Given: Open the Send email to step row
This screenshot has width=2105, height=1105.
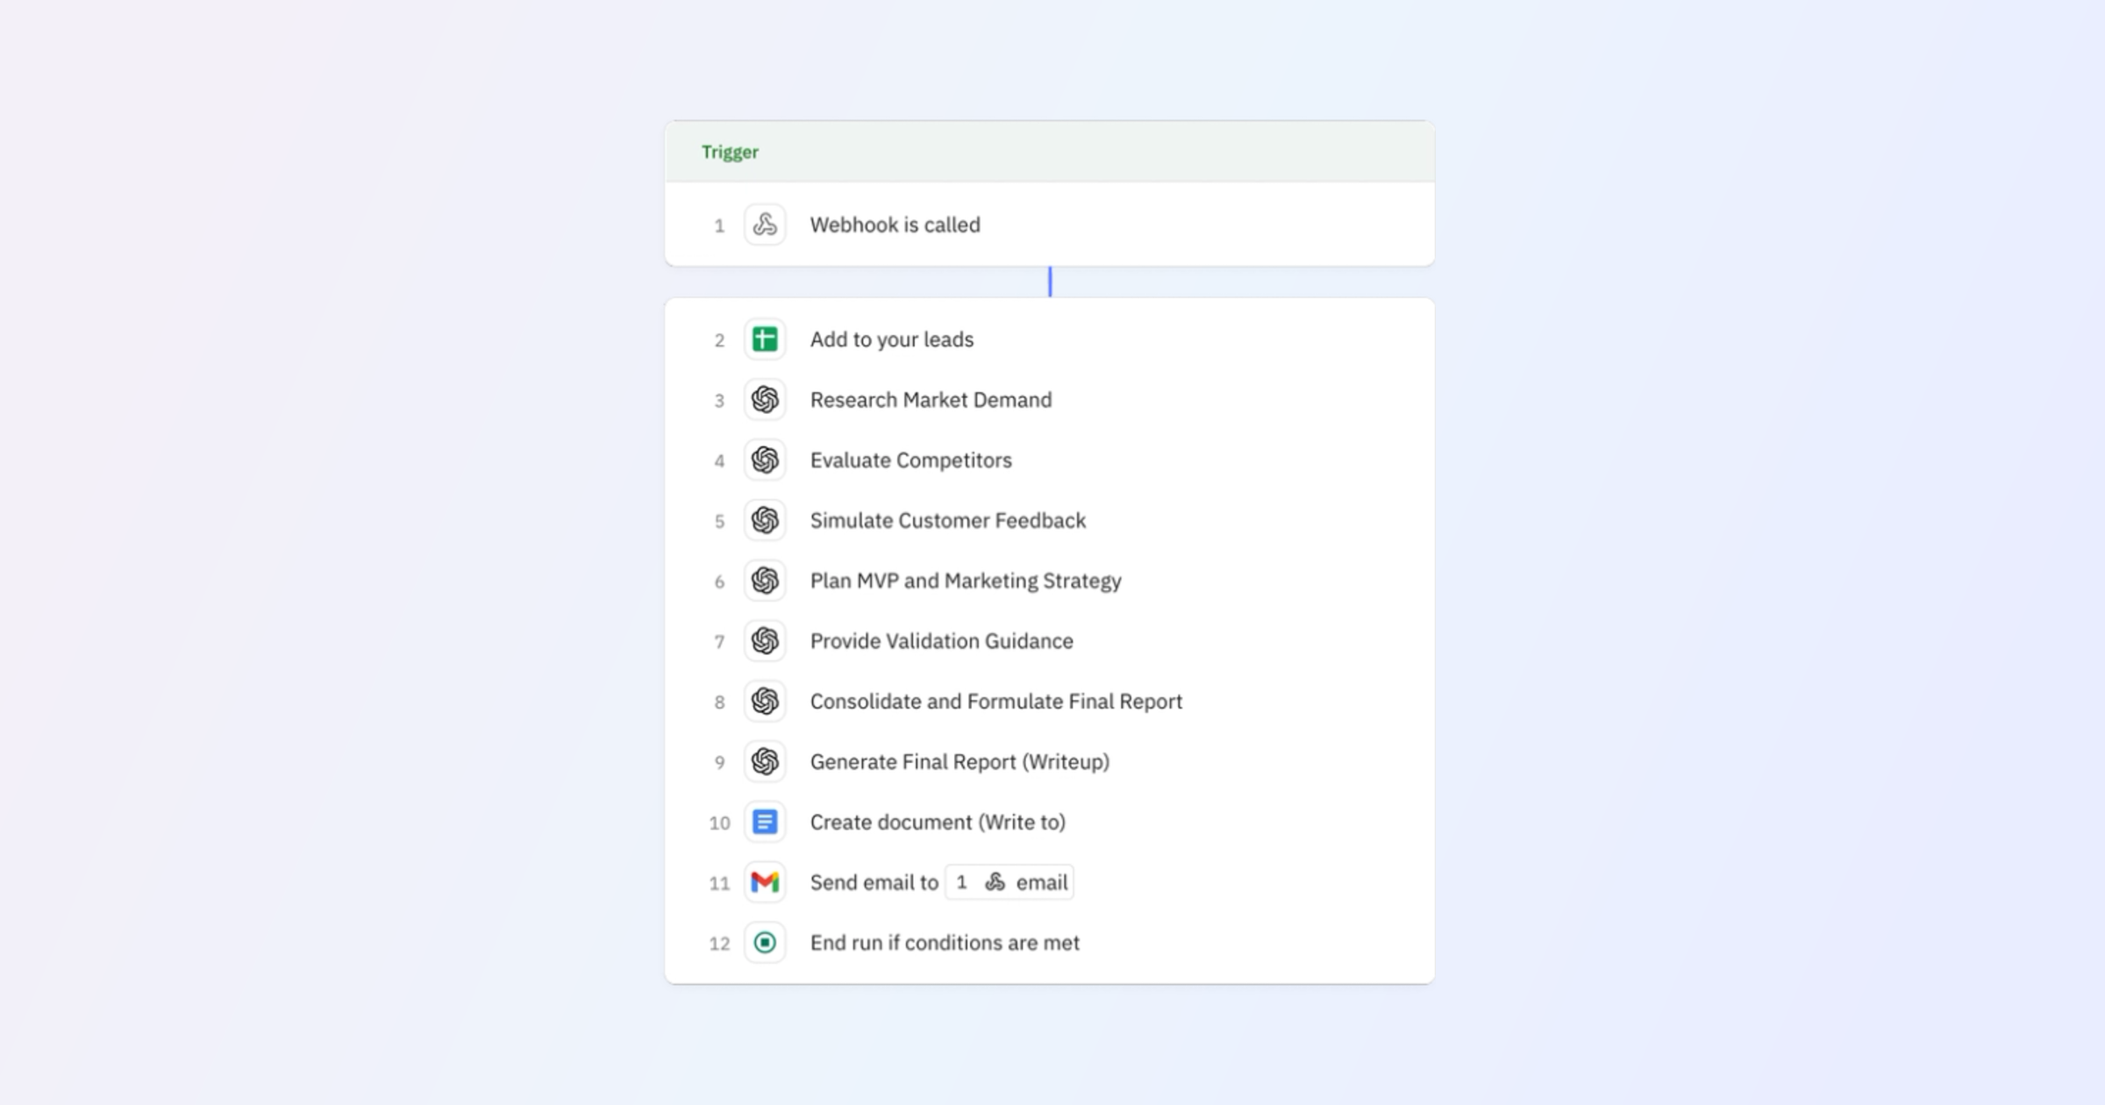Looking at the screenshot, I should click(x=874, y=882).
